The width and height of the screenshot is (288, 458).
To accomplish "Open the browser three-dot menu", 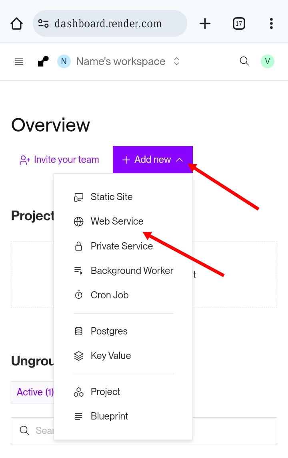I will [271, 24].
